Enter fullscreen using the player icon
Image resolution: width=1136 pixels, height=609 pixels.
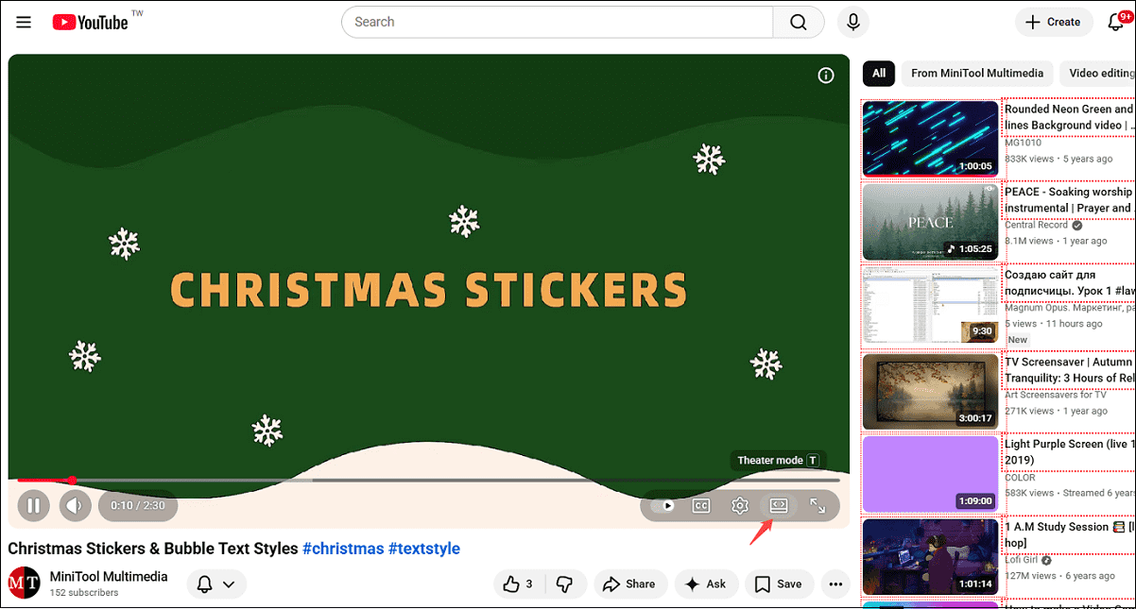click(818, 505)
